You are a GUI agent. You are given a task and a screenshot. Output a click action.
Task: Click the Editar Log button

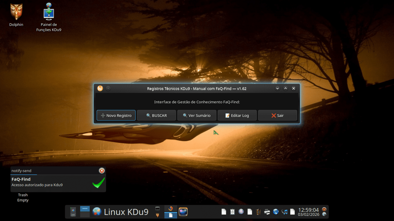(237, 115)
